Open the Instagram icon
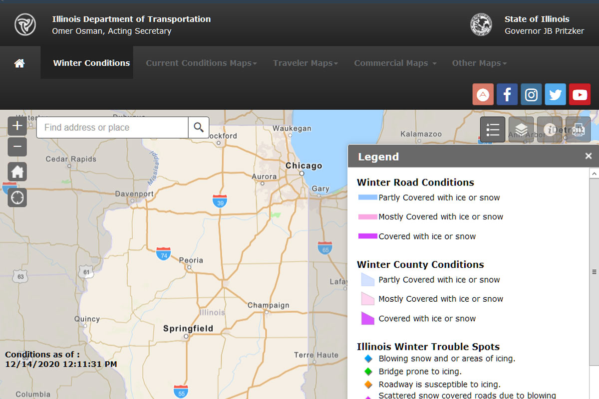 [531, 94]
